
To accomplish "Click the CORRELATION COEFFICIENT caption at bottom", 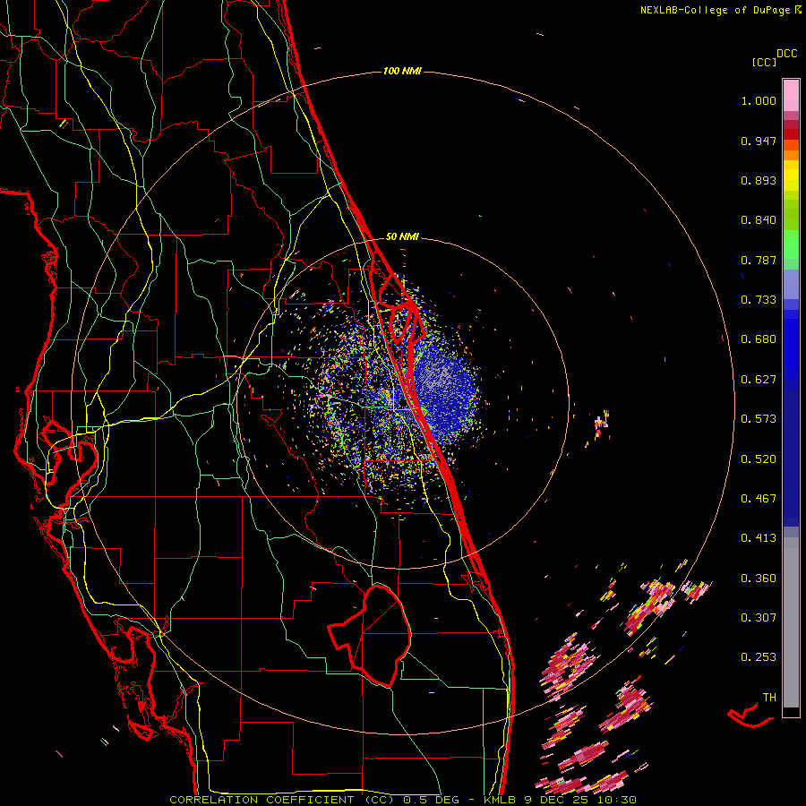I will coord(403,800).
